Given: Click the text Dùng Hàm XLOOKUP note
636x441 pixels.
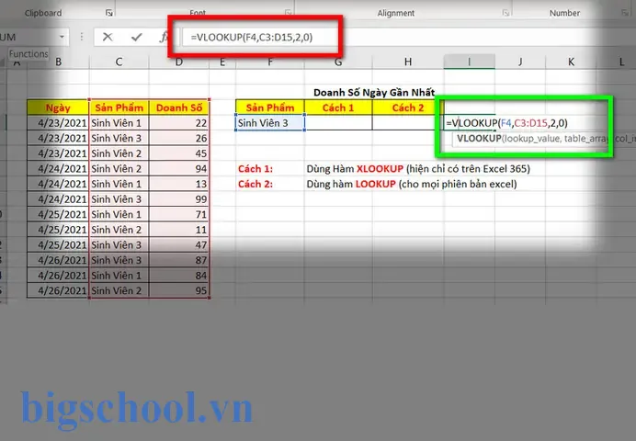Looking at the screenshot, I should pos(418,169).
